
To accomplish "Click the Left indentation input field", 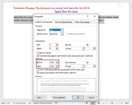I will point(52,45).
